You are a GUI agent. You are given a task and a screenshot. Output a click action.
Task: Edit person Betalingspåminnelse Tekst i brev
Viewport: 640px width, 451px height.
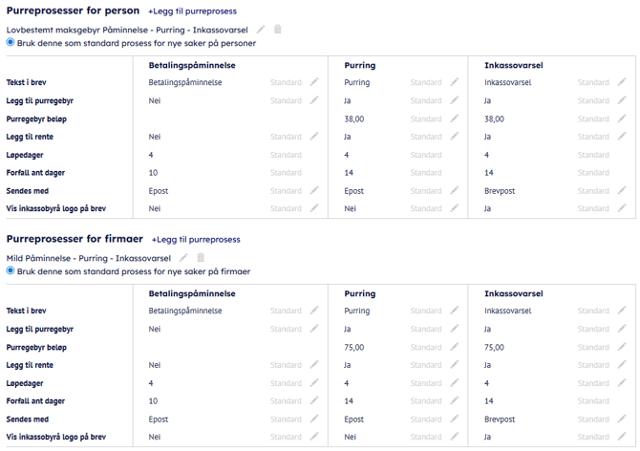point(314,82)
